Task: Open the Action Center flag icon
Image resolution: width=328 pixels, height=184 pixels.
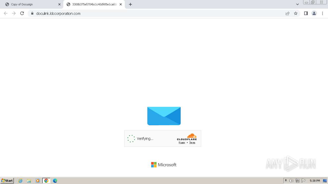Action: (x=304, y=181)
